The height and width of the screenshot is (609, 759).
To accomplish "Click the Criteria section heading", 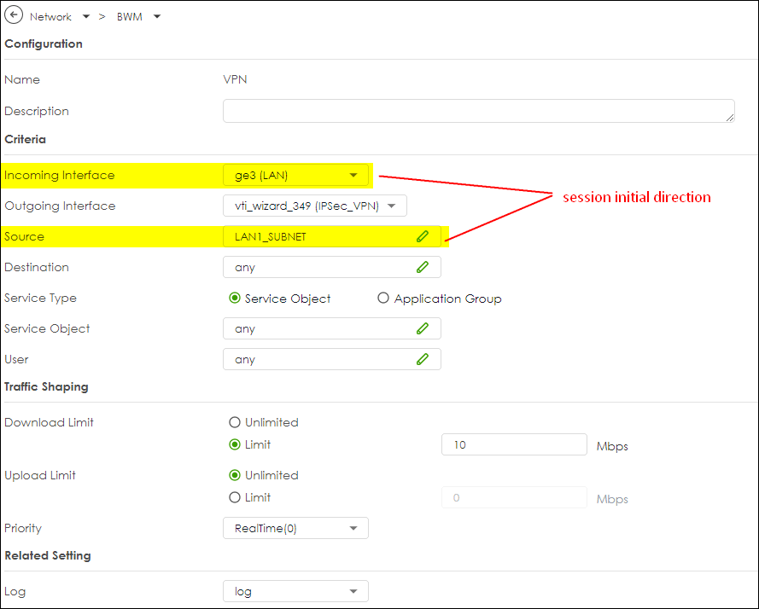I will click(x=25, y=139).
